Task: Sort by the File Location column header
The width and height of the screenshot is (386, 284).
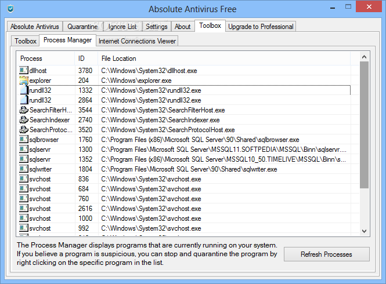Action: (x=224, y=59)
